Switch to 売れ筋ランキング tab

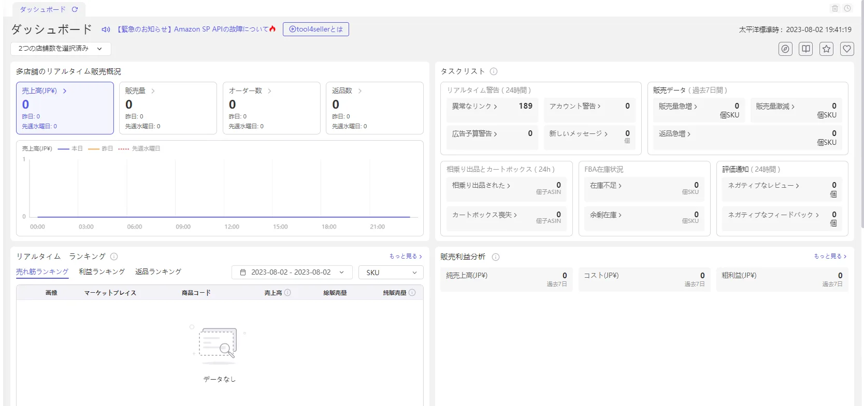42,272
